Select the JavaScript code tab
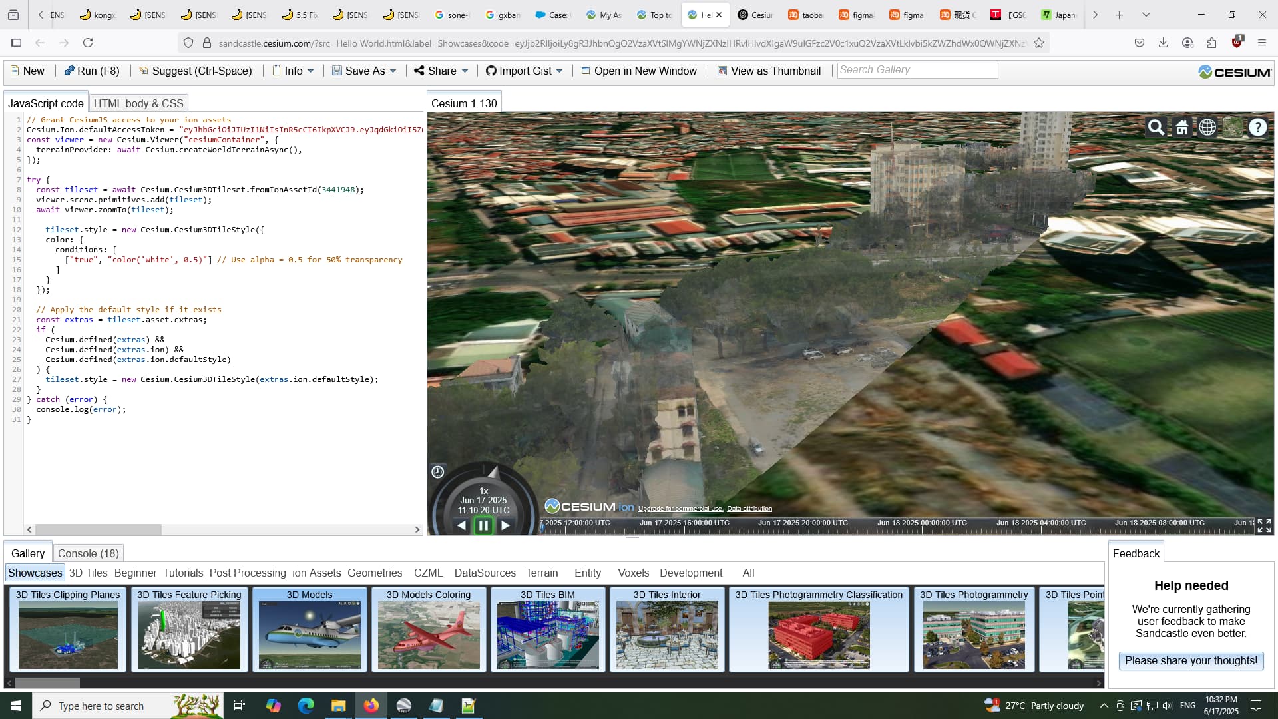The width and height of the screenshot is (1278, 719). pos(45,103)
